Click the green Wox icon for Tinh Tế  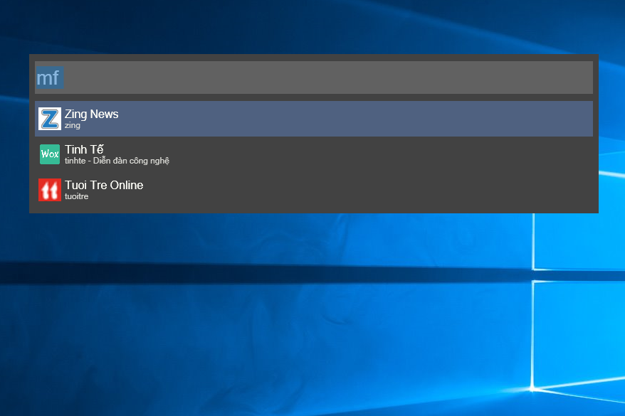pos(50,154)
